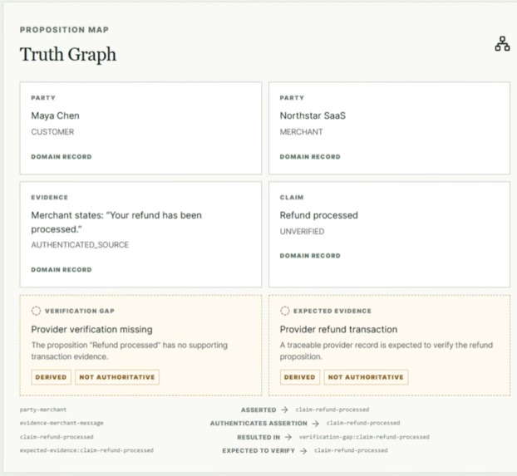Click verification-gap:claim-refund-processed edge target
The height and width of the screenshot is (476, 517).
364,437
